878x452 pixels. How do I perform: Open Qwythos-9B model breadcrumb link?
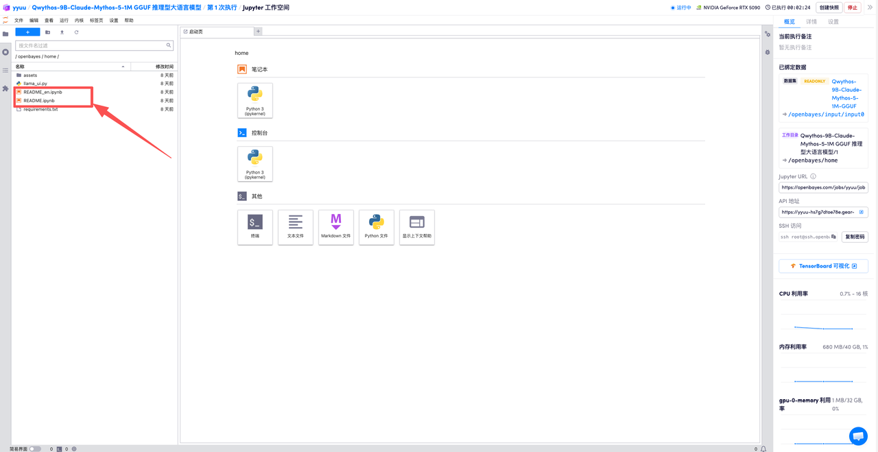tap(117, 8)
